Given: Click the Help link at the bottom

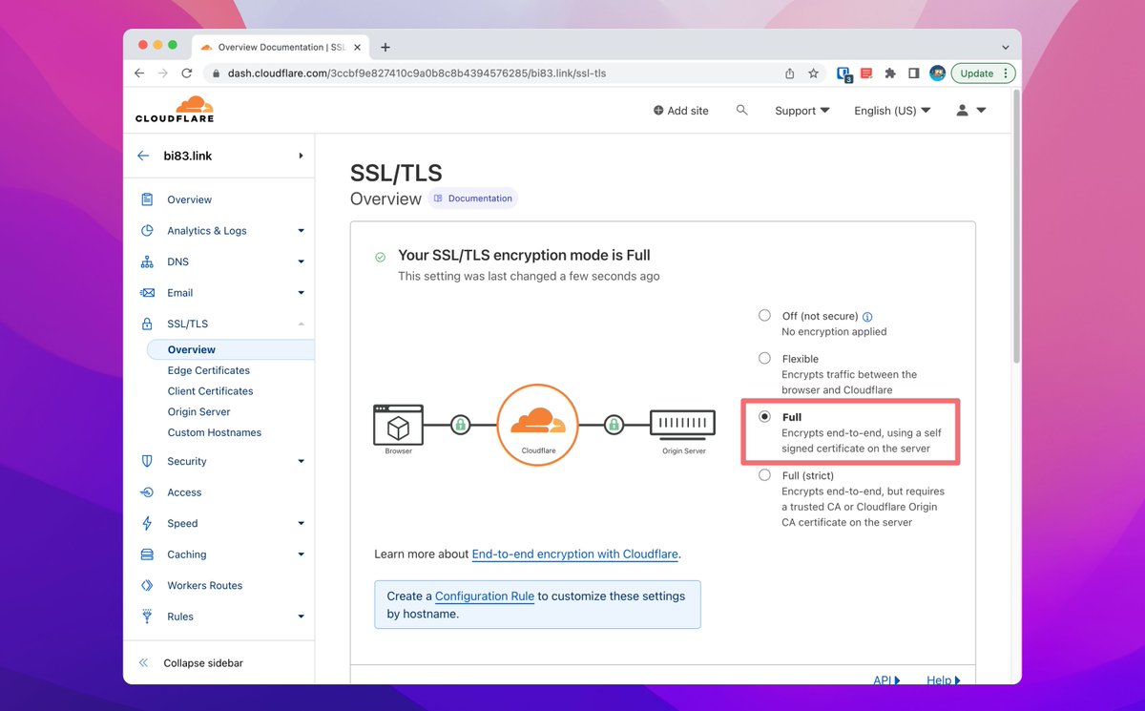Looking at the screenshot, I should (x=943, y=680).
